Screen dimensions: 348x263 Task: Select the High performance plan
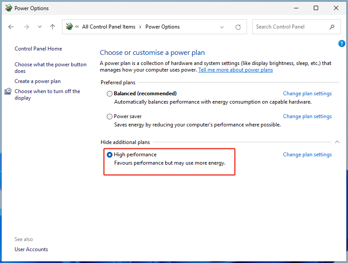pyautogui.click(x=109, y=155)
